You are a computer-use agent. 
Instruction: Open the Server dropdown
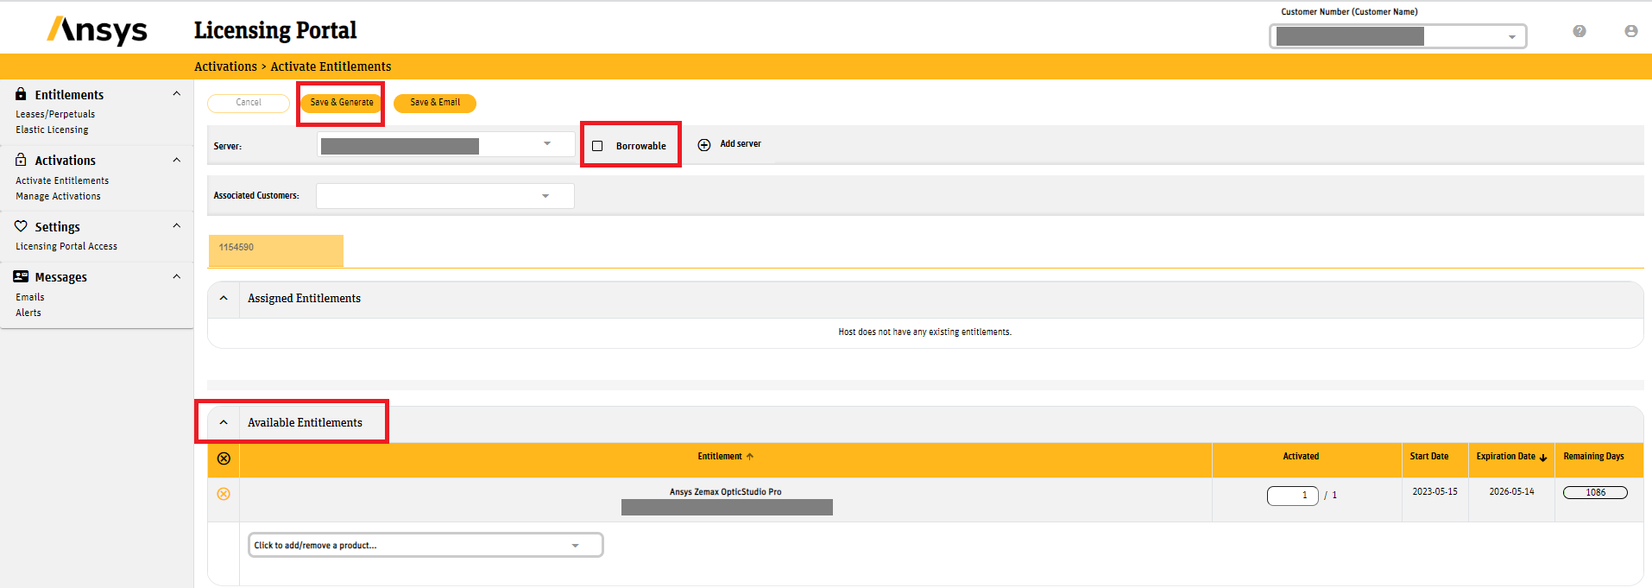[445, 145]
